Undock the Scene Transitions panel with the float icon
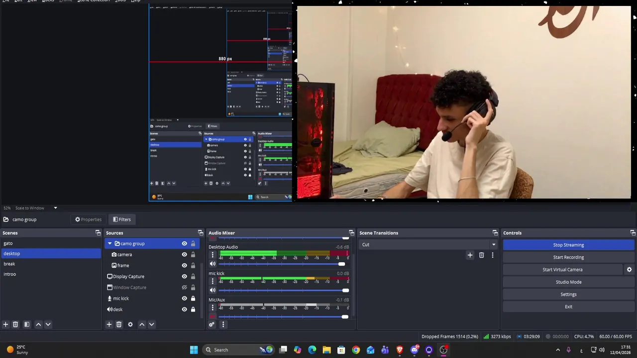Screen dimensions: 637x358 click(x=495, y=233)
